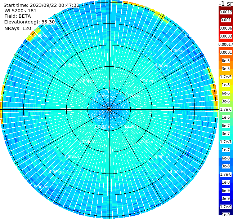Select the 0.0006 colorbar value
The height and width of the screenshot is (219, 233).
click(x=226, y=28)
